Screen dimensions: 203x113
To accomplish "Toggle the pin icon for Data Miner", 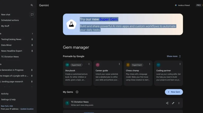I will point(32,45).
